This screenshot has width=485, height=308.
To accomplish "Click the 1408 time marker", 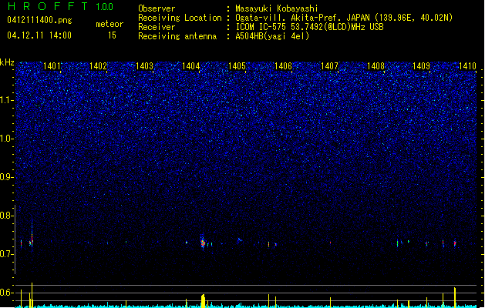I will [376, 66].
